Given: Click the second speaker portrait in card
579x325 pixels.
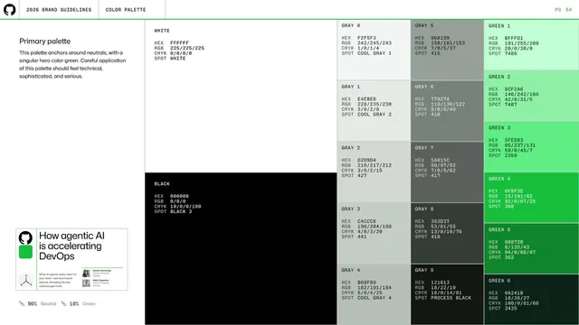Looking at the screenshot, I should tap(86, 283).
